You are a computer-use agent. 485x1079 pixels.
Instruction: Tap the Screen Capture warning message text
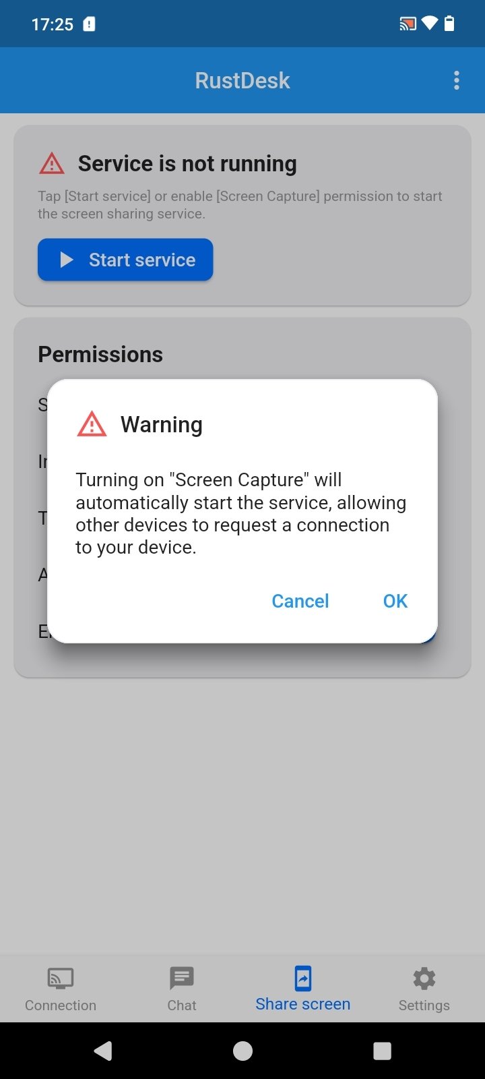click(x=241, y=513)
